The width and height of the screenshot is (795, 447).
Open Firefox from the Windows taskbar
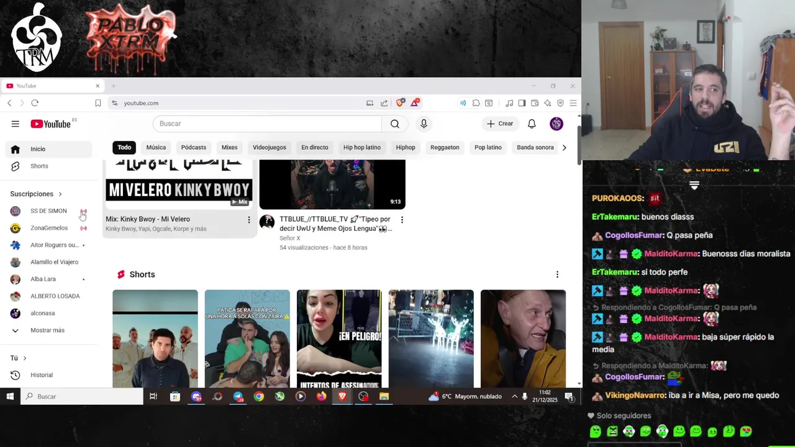pyautogui.click(x=321, y=396)
